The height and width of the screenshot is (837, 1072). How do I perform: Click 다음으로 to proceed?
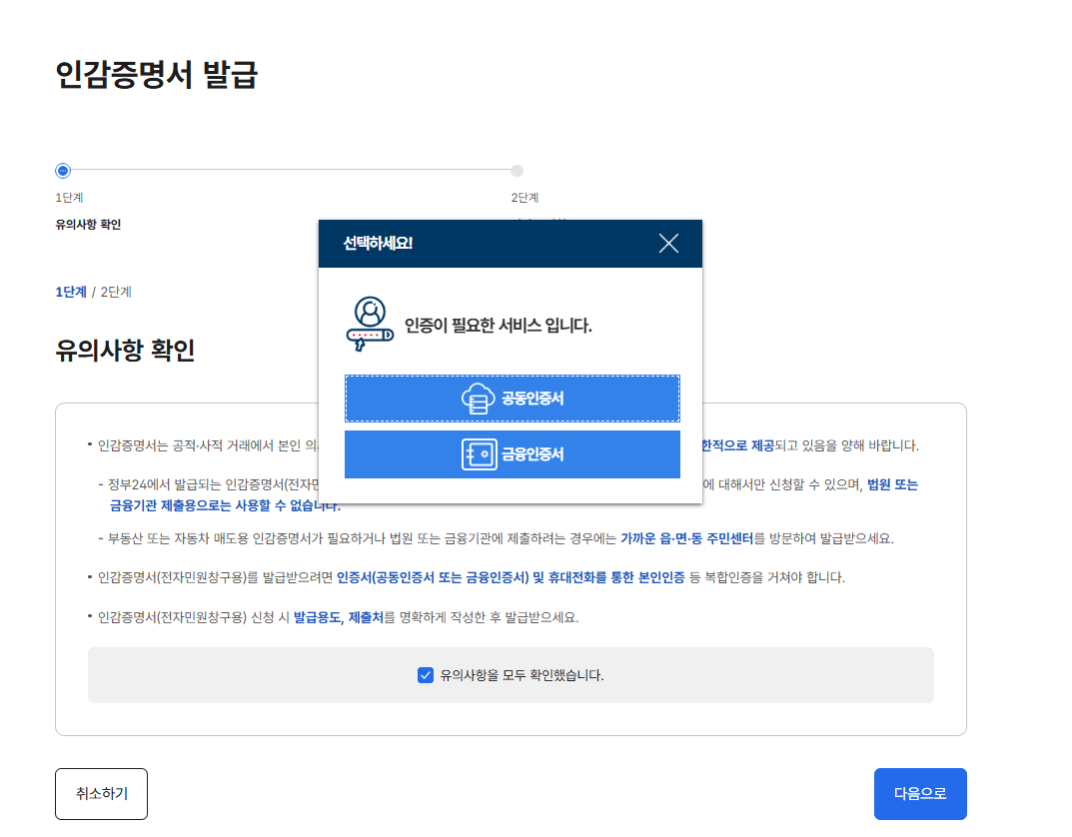point(919,793)
